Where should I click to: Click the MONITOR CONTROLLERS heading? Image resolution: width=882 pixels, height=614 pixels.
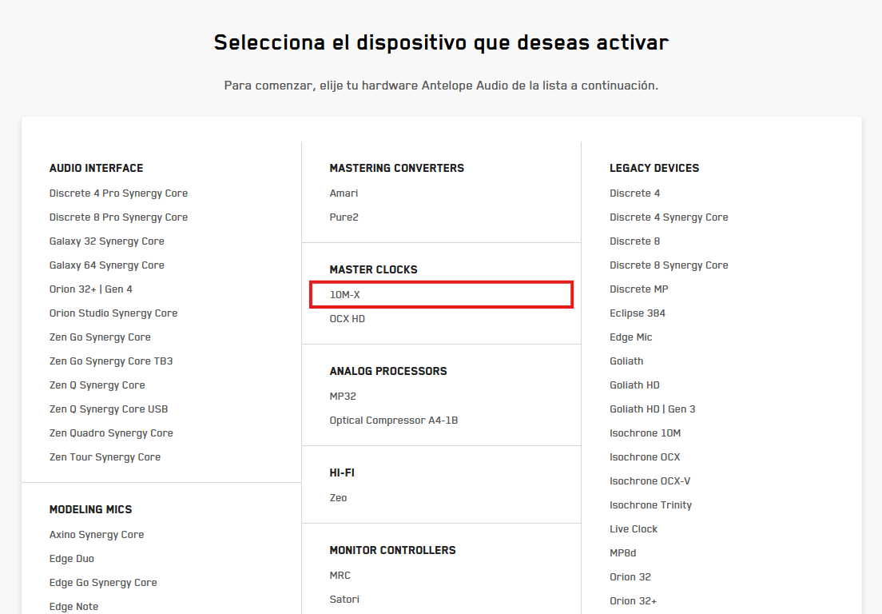pyautogui.click(x=392, y=550)
